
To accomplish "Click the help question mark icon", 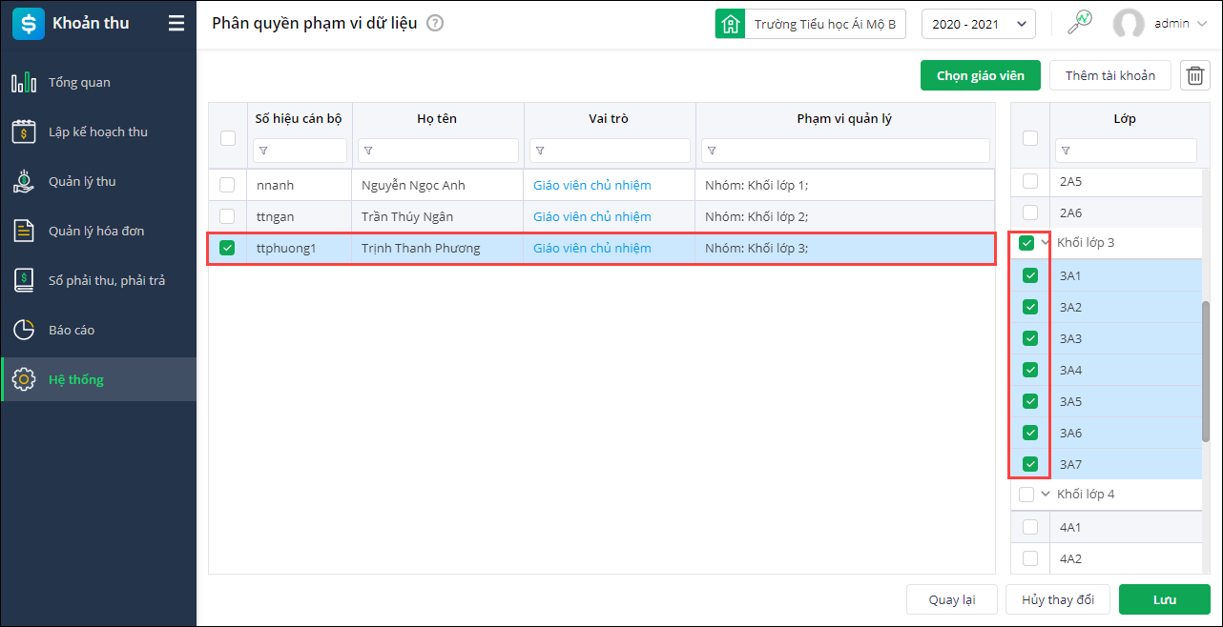I will (x=435, y=24).
